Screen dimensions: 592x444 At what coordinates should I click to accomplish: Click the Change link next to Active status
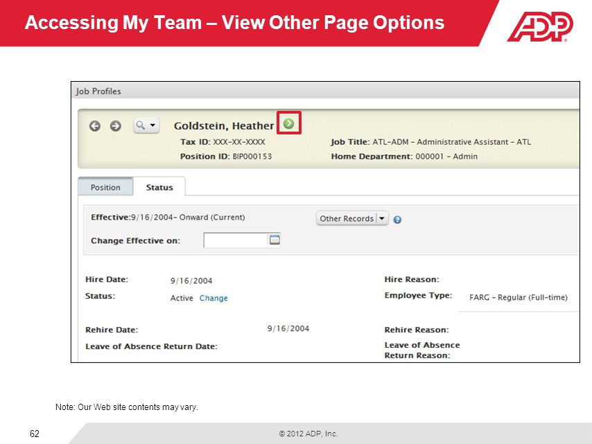pyautogui.click(x=214, y=297)
